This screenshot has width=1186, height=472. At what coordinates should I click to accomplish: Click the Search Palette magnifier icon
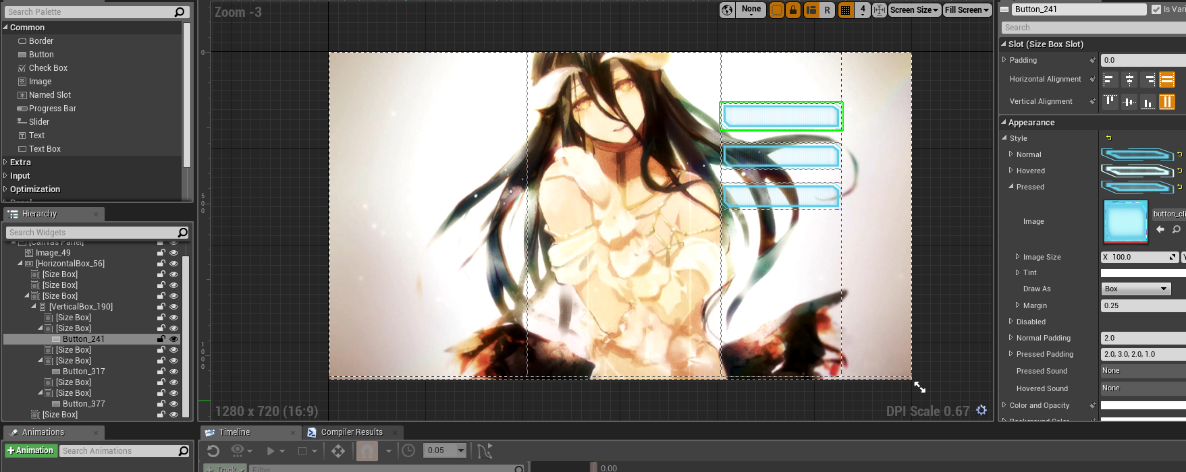click(x=180, y=12)
